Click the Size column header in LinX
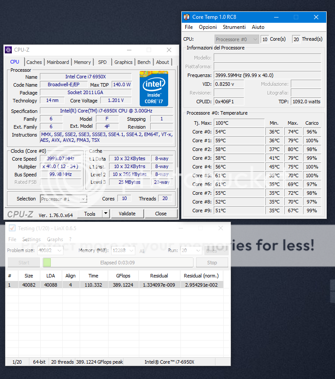The image size is (335, 379). pos(28,276)
